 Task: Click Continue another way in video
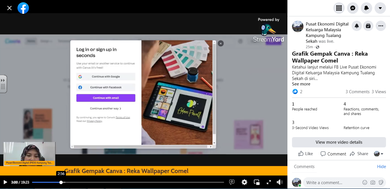coord(106,109)
